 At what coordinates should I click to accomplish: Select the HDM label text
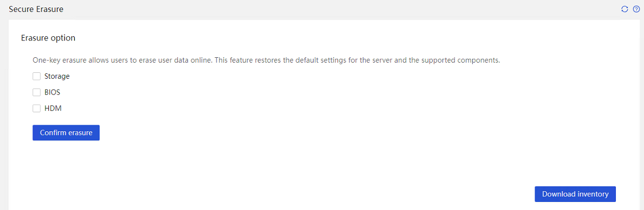point(53,109)
